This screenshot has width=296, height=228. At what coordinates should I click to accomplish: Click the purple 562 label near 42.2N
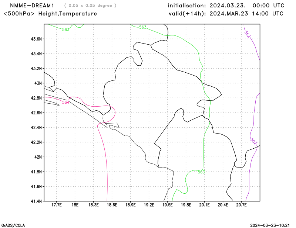254,141
